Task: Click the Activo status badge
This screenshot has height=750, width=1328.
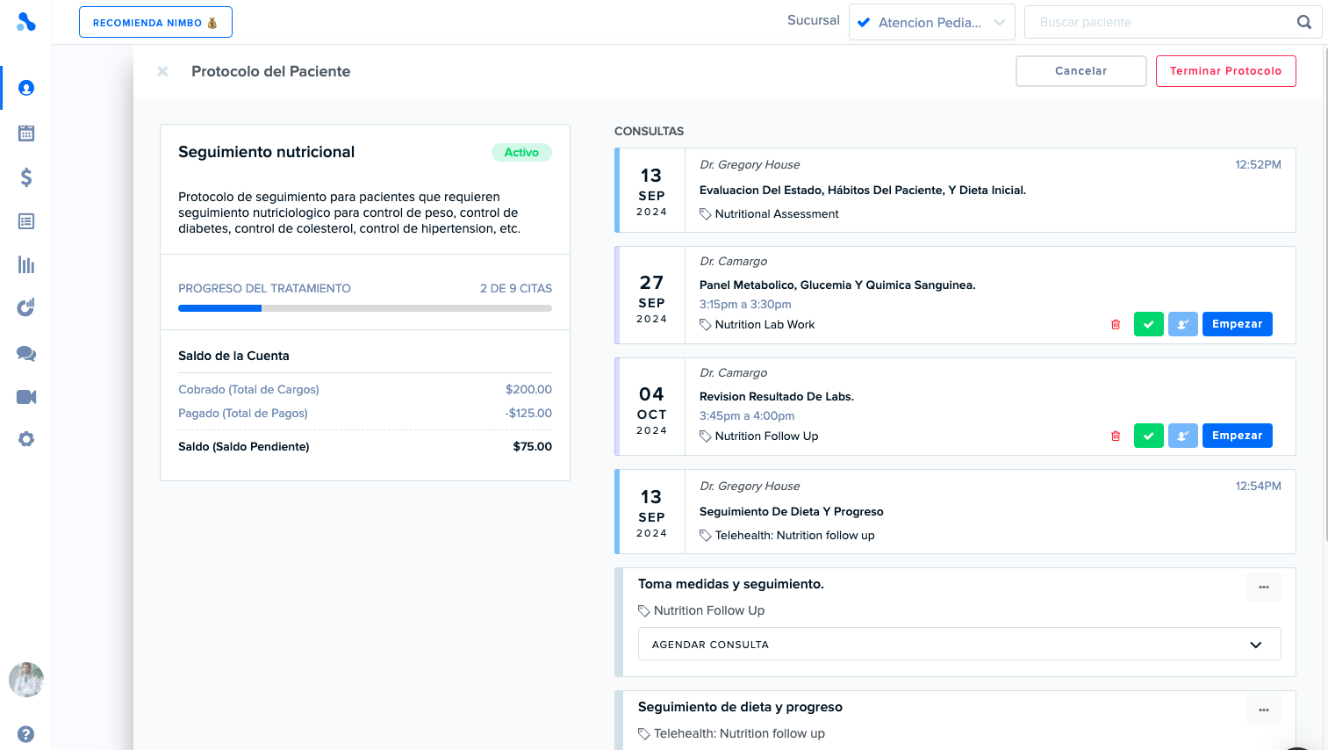Action: pyautogui.click(x=521, y=152)
